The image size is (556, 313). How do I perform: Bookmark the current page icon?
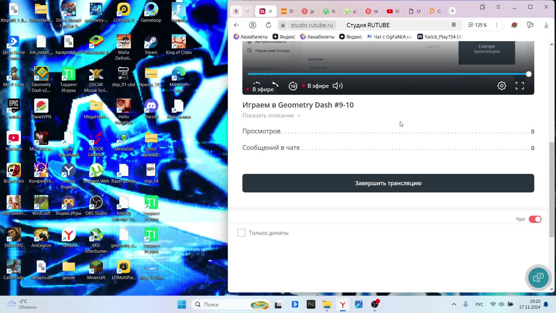(454, 25)
